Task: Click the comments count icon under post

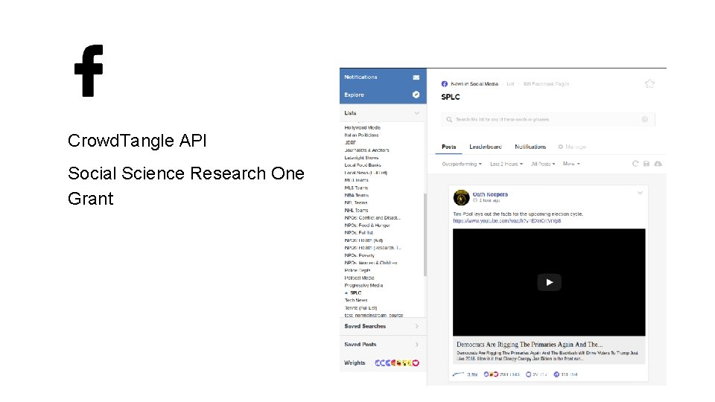Action: point(529,374)
